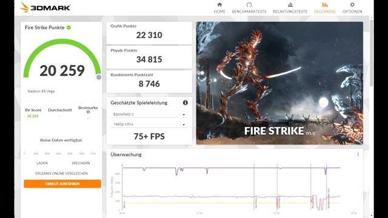Click the Fire Strike preview image
This screenshot has width=388, height=218.
(x=279, y=83)
